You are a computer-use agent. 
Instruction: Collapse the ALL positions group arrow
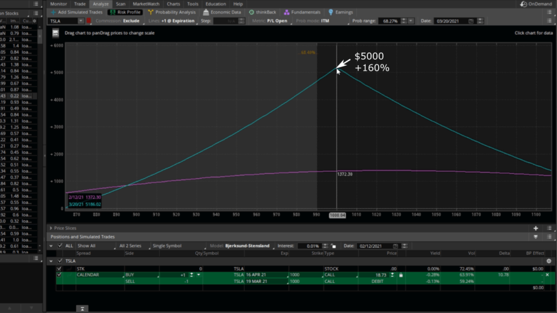pos(51,246)
